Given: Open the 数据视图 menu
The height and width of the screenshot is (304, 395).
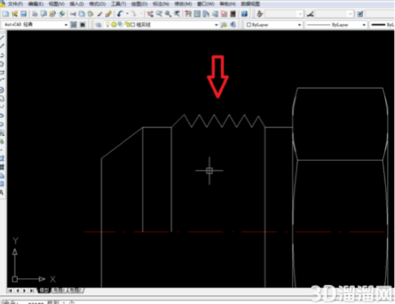Looking at the screenshot, I should pos(250,4).
